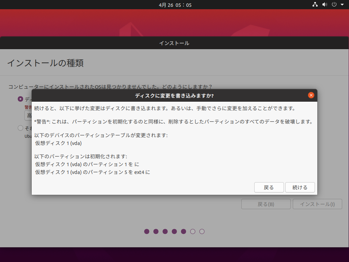This screenshot has height=262, width=349.
Task: Click the パーティション 1 を に line
Action: coord(87,164)
